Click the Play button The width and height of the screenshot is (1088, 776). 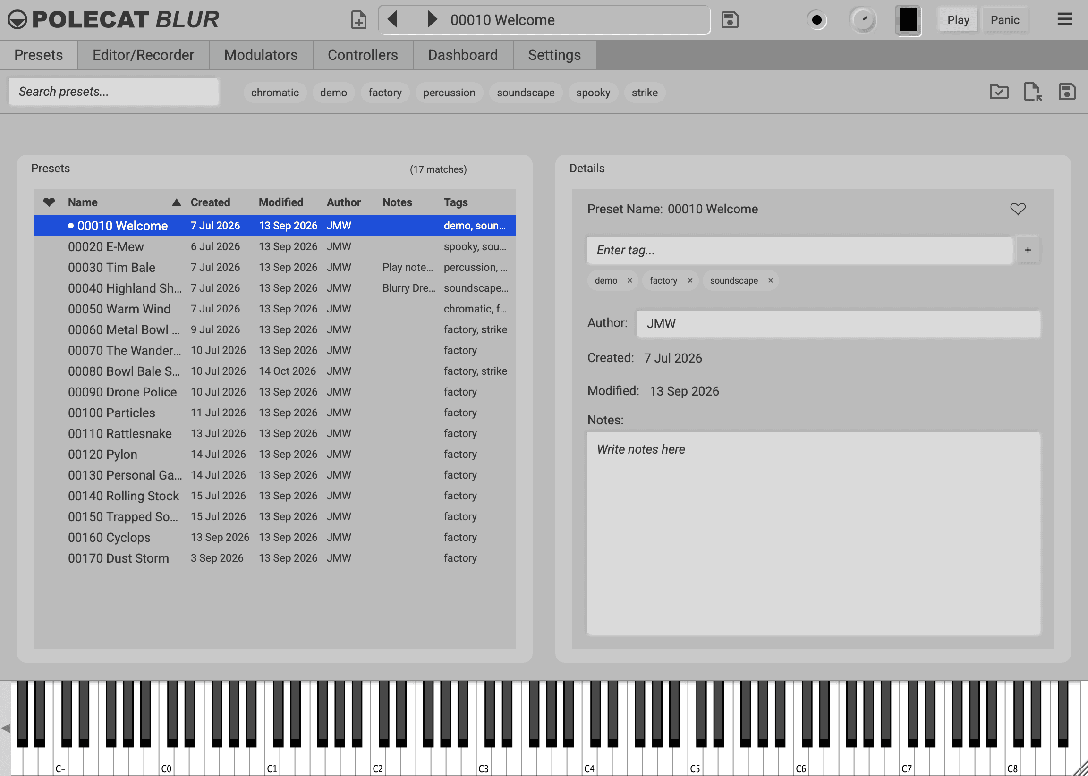[x=958, y=20]
